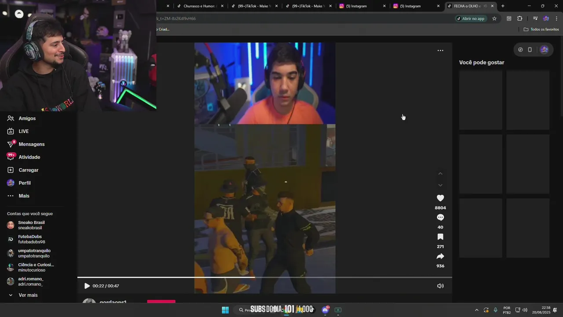This screenshot has height=317, width=563.
Task: Open a new Chrome tab
Action: (x=503, y=6)
